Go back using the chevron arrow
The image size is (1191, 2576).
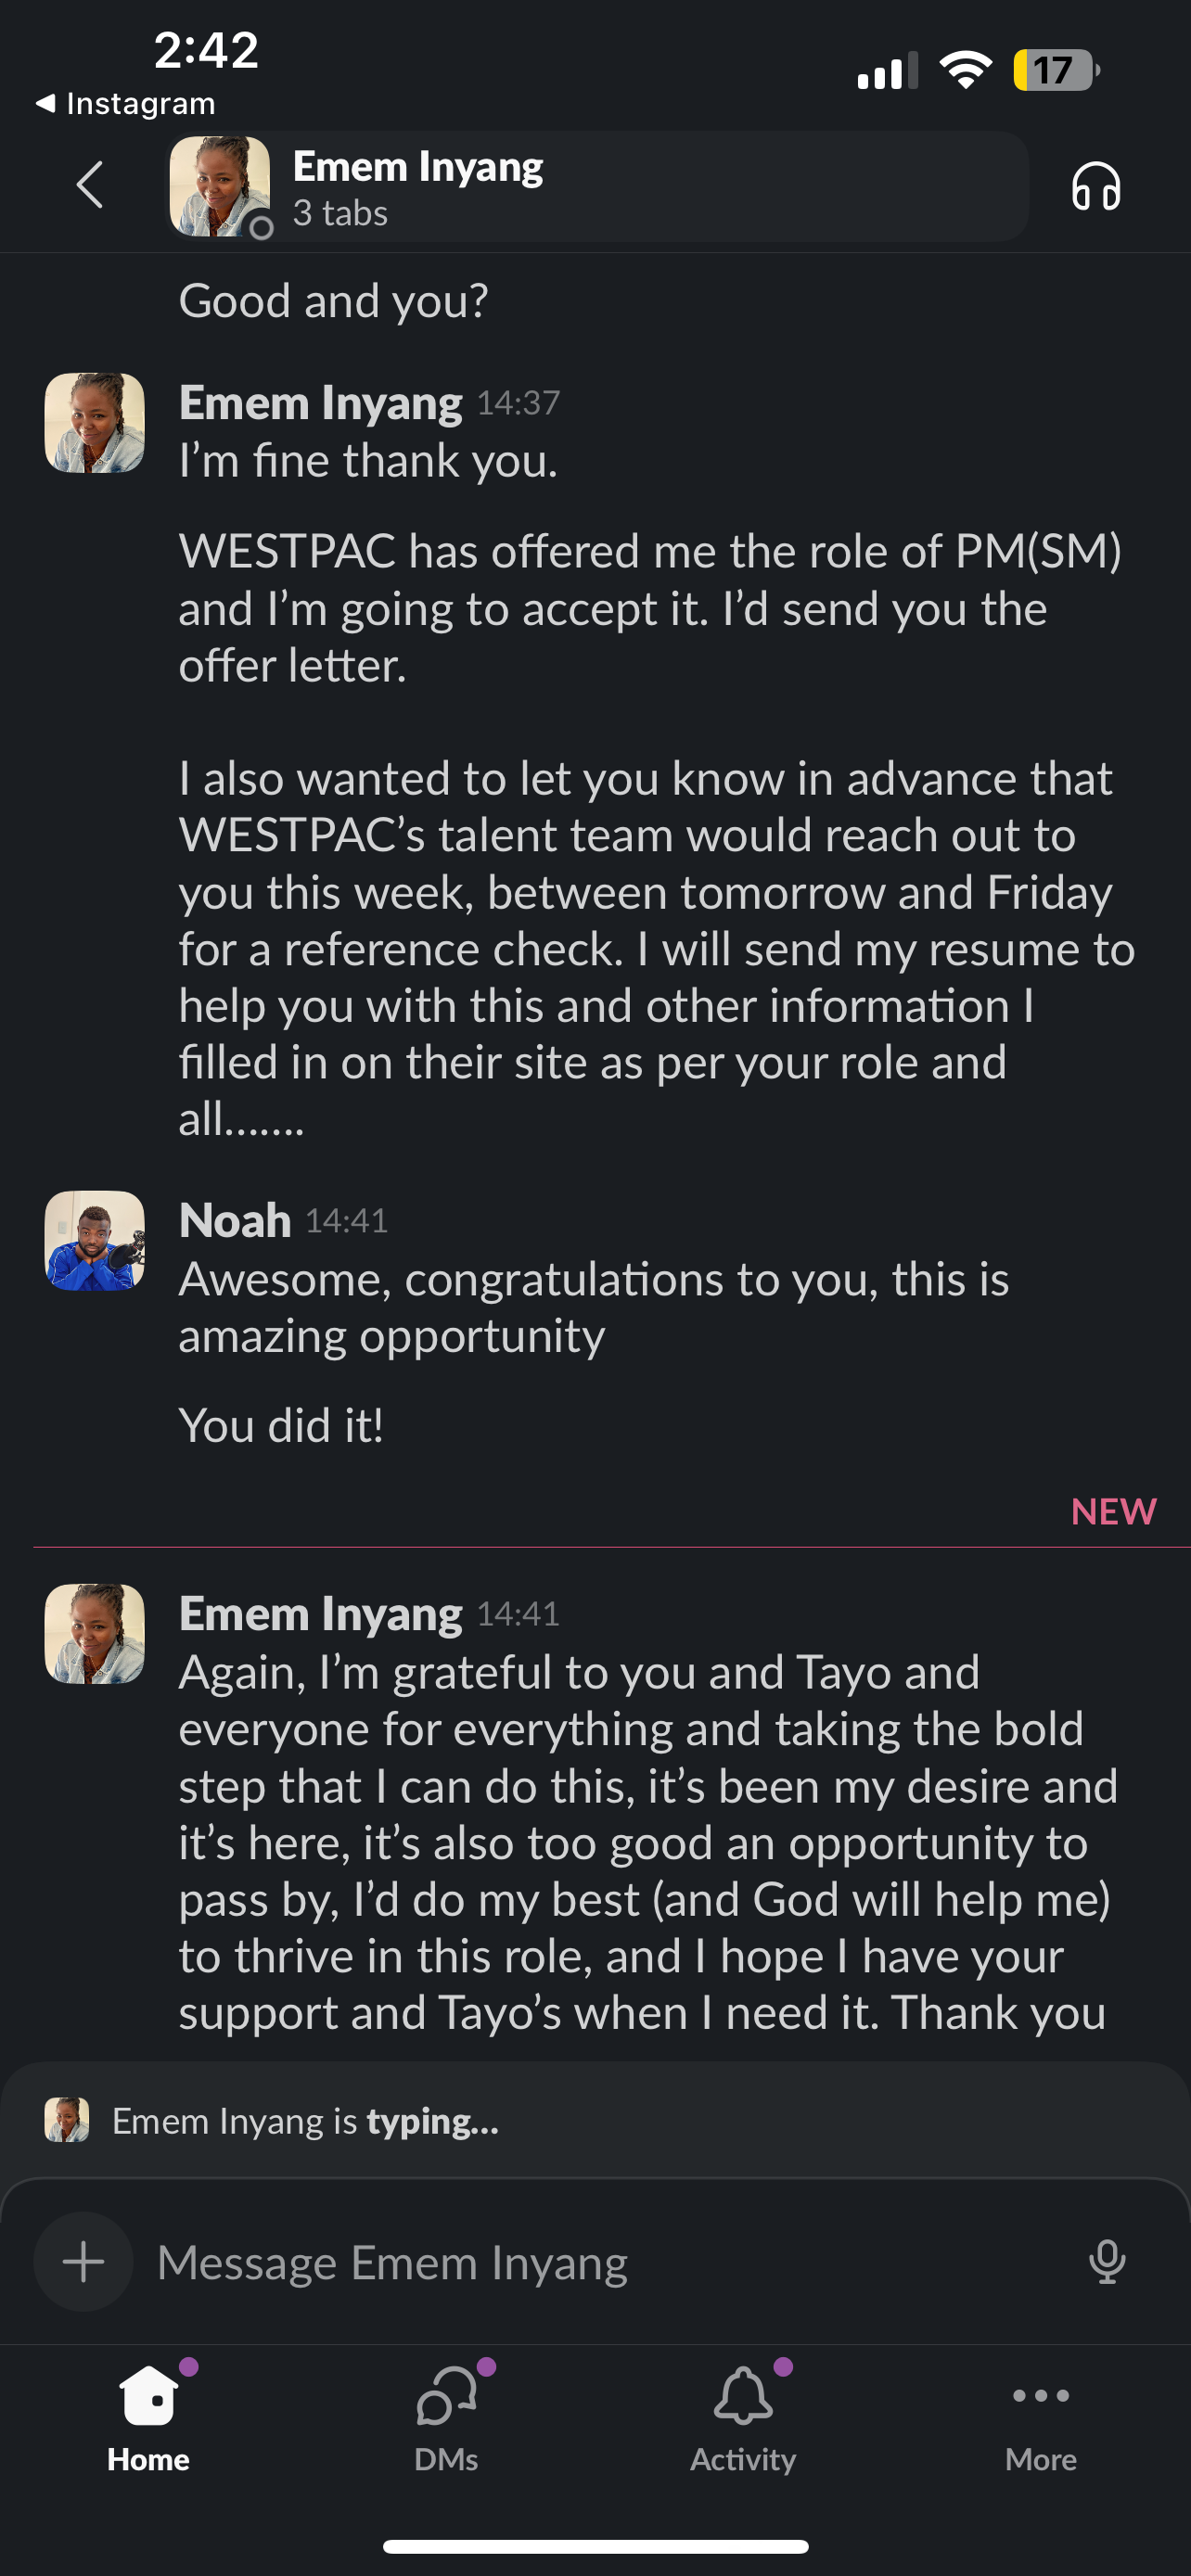pyautogui.click(x=91, y=186)
